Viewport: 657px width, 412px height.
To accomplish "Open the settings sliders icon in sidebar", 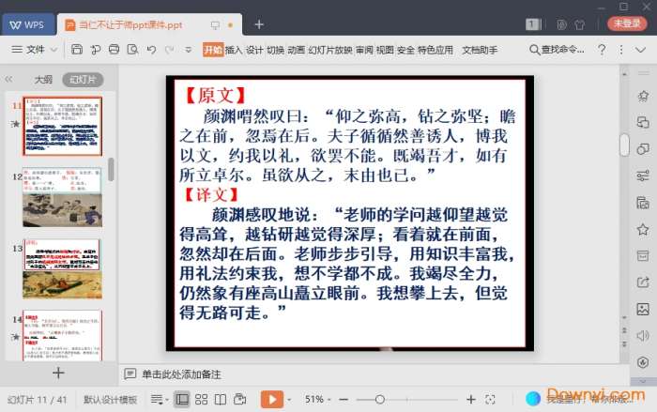I will 643,175.
